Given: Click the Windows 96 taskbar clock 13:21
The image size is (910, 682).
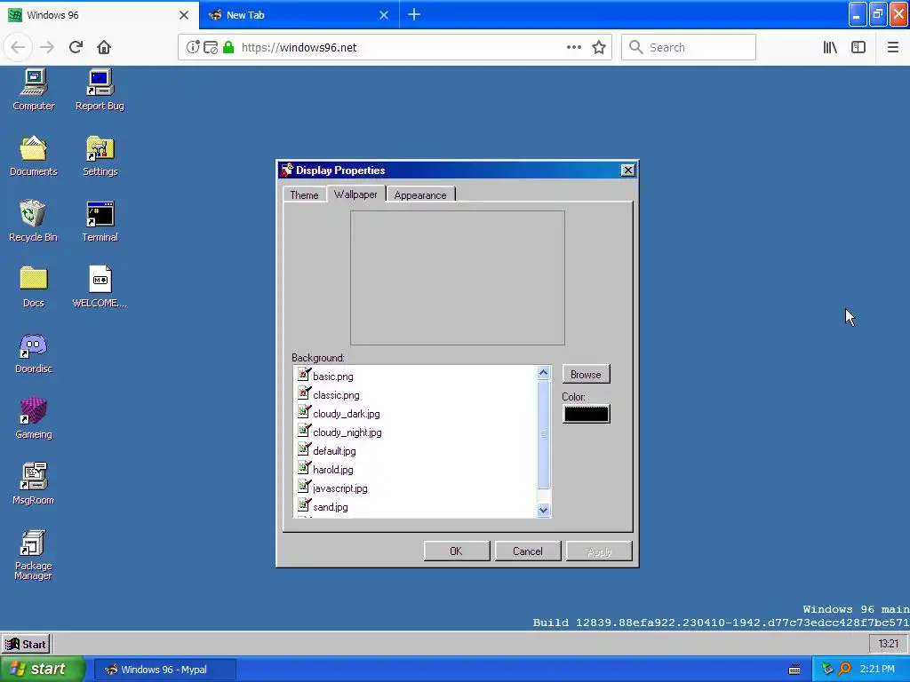Looking at the screenshot, I should 888,643.
